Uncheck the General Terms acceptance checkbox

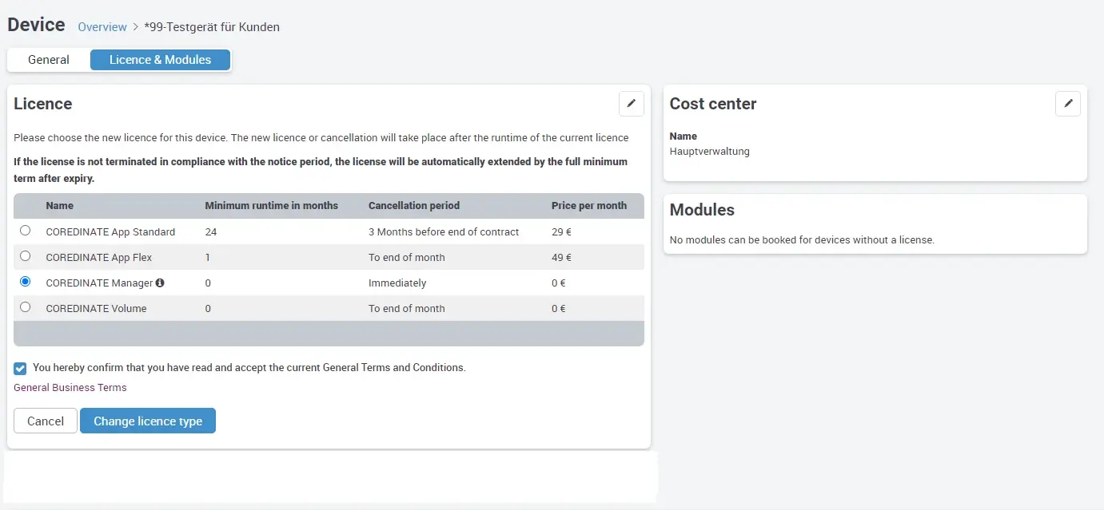[x=21, y=368]
